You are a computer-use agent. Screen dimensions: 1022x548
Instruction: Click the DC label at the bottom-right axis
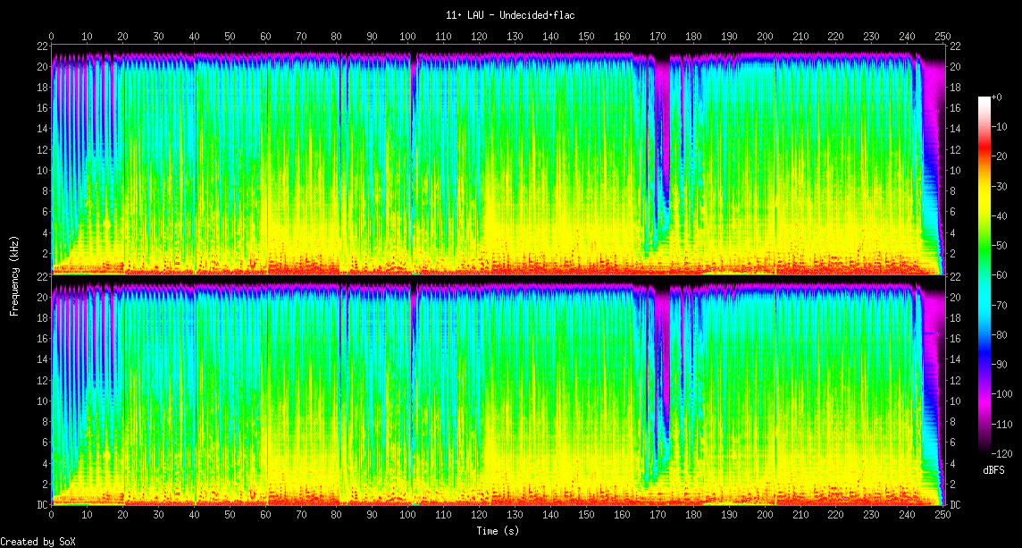(955, 504)
